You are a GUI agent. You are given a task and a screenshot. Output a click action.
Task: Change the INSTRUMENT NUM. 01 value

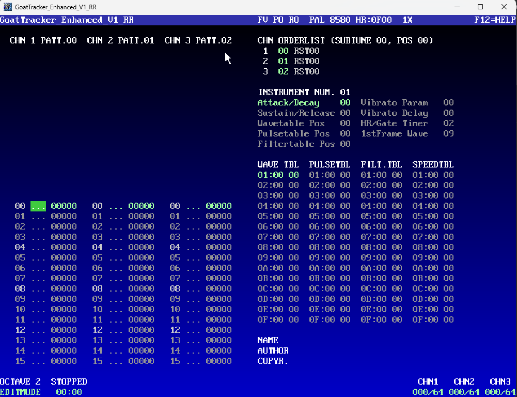point(345,92)
